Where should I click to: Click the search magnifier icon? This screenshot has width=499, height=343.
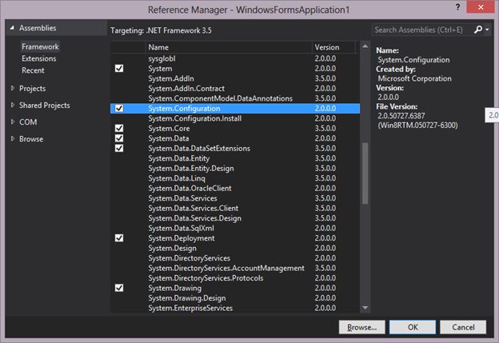coord(478,30)
